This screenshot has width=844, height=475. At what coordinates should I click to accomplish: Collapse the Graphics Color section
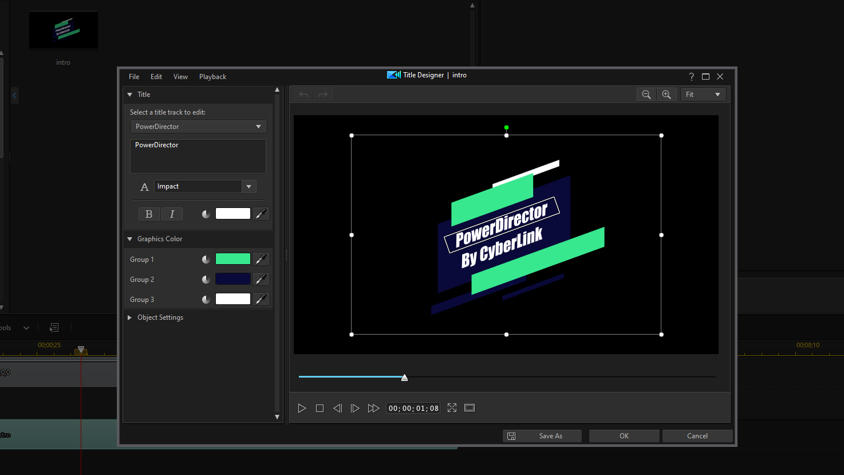point(130,239)
